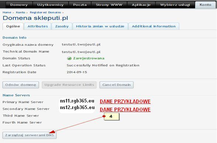This screenshot has height=143, width=217.
Task: Select the Domena skleputi.pl heading
Action: (x=35, y=18)
